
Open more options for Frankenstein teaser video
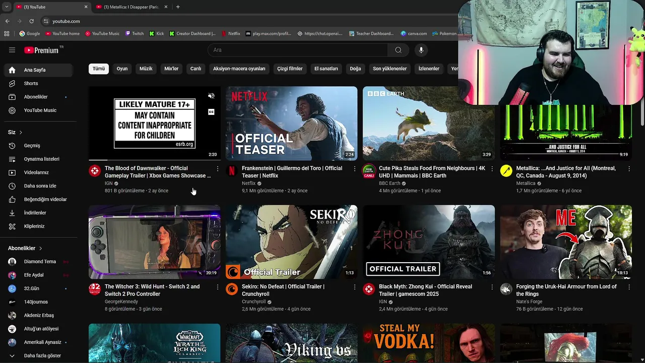point(355,168)
